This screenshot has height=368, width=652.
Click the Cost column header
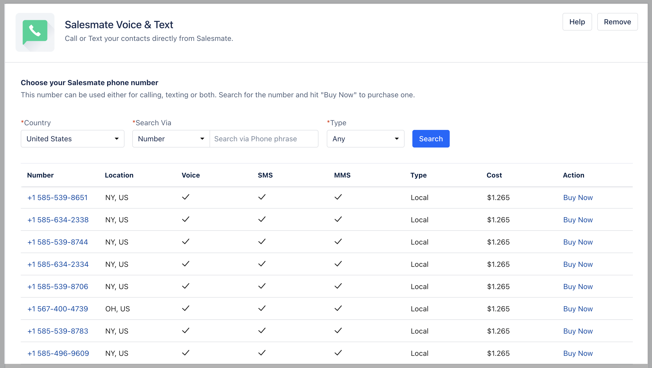tap(494, 175)
